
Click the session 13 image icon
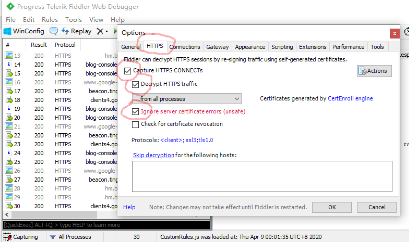tap(9, 55)
